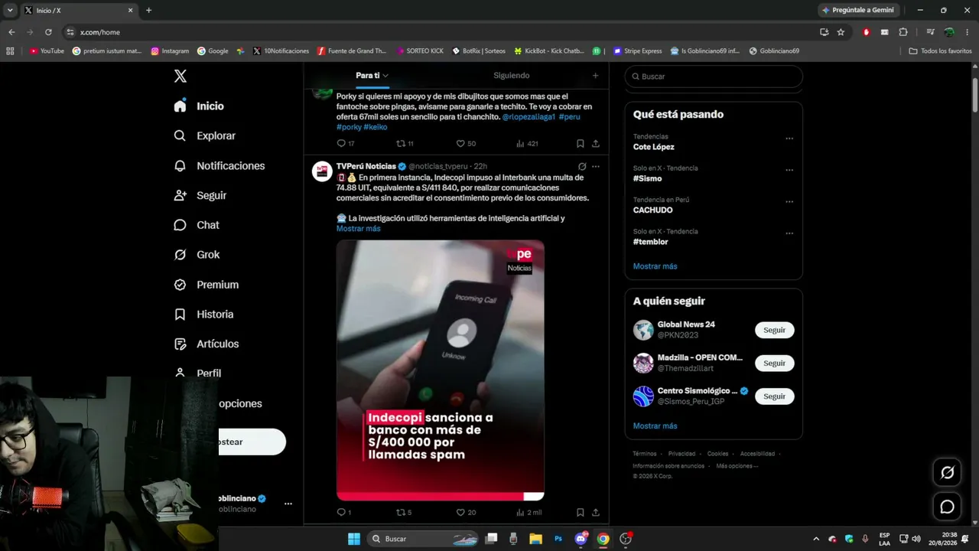This screenshot has height=551, width=979.
Task: Follow Global News 24
Action: point(775,330)
